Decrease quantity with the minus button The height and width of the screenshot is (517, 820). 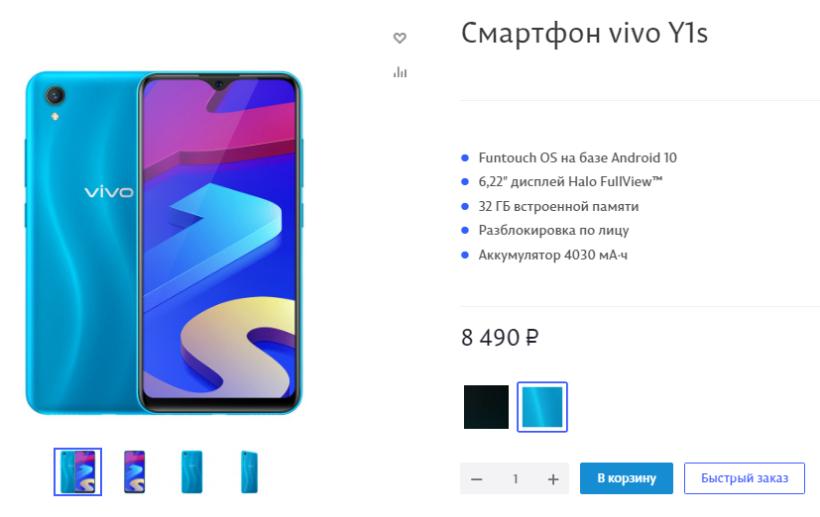476,479
